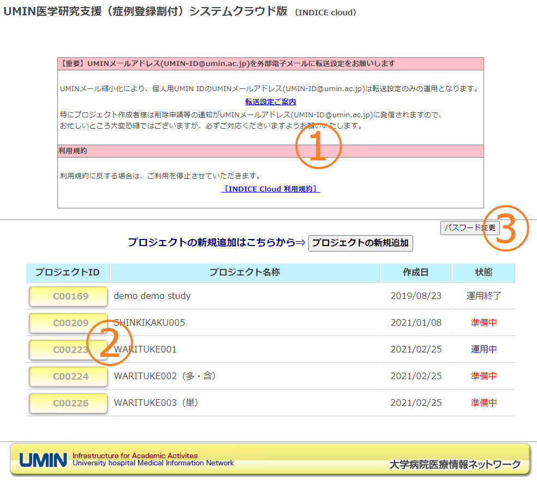The height and width of the screenshot is (485, 537).
Task: Open the 転送設定ご案内 link
Action: click(271, 101)
